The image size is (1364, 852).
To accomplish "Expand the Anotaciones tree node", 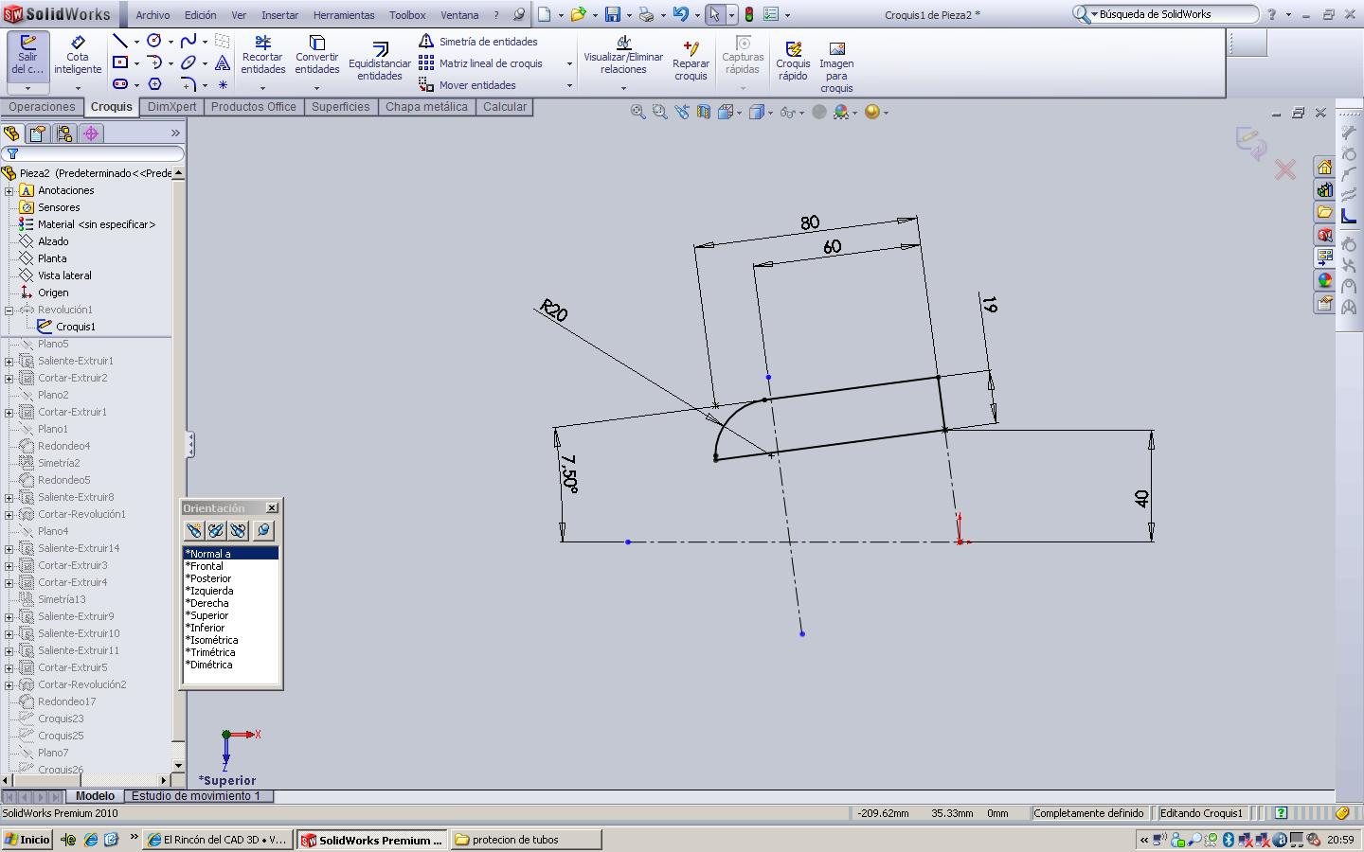I will click(9, 190).
